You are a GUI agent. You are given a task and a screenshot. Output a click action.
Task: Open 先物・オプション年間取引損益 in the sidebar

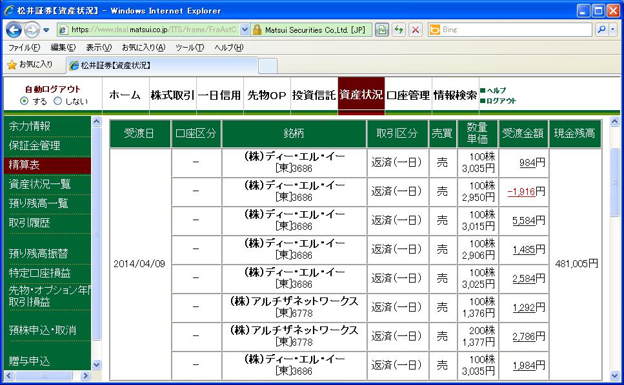pos(49,296)
